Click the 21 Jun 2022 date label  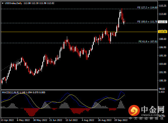pyautogui.click(x=56, y=120)
